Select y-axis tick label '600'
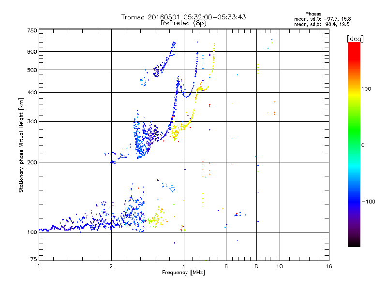Image resolution: width=387 pixels, height=290 pixels. (x=32, y=52)
